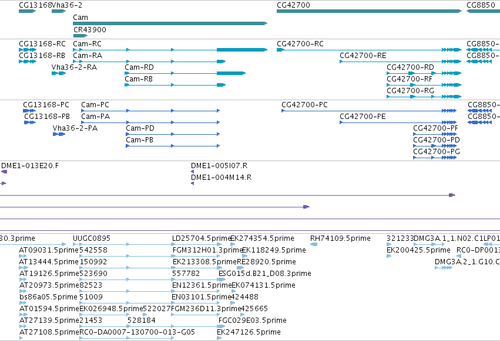
Task: Select the CG42700-RG transcript label
Action: pos(410,91)
